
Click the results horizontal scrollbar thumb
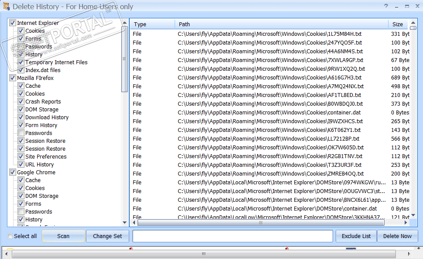(261, 223)
